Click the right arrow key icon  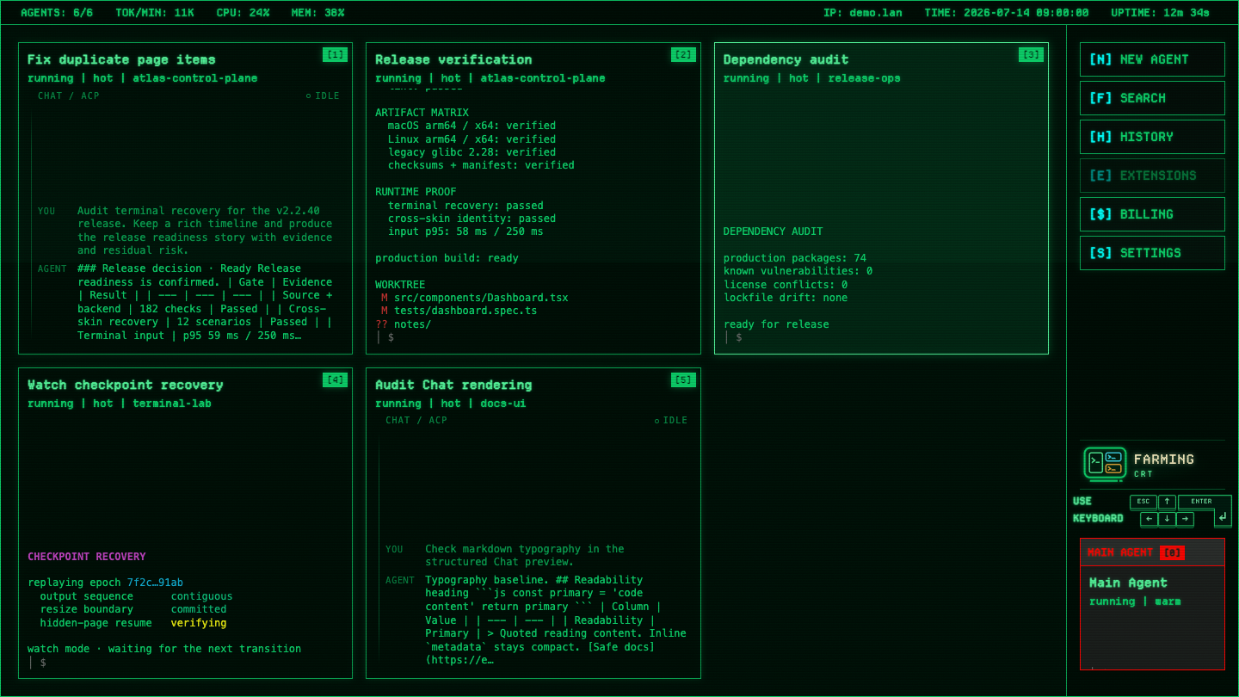pos(1186,519)
